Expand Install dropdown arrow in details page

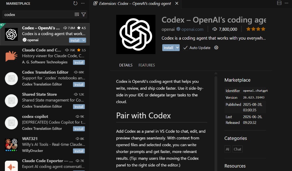click(177, 48)
